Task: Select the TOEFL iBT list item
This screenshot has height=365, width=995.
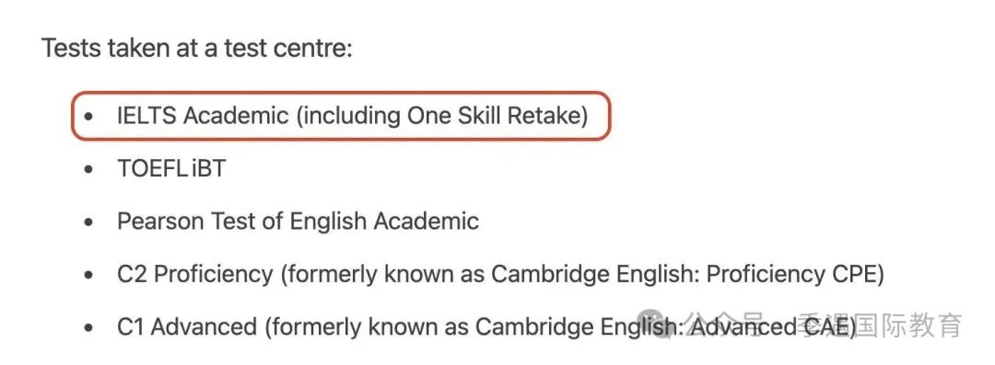Action: click(x=171, y=168)
